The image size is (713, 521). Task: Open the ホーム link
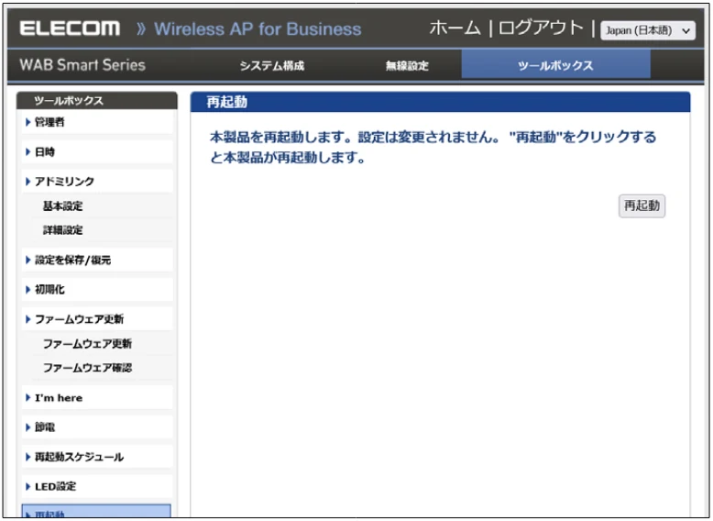(455, 28)
